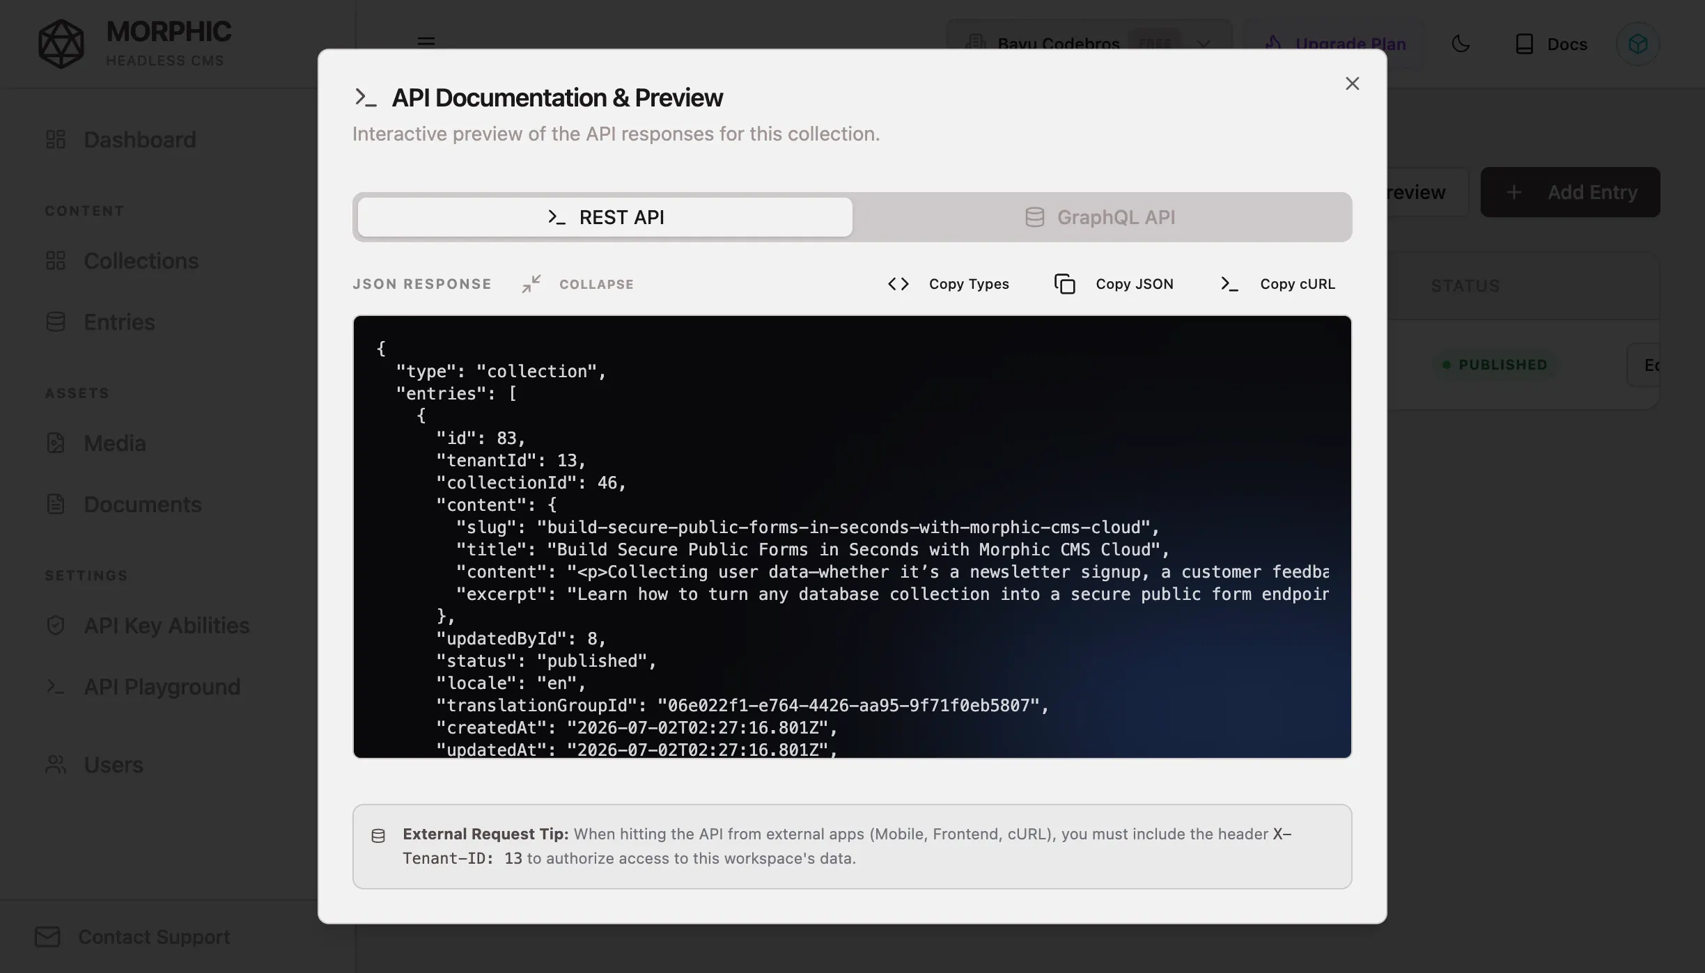
Task: Click the "excerpt" line in JSON
Action: [892, 594]
